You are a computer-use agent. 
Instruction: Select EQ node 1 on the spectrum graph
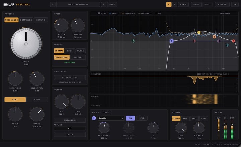pyautogui.click(x=172, y=41)
